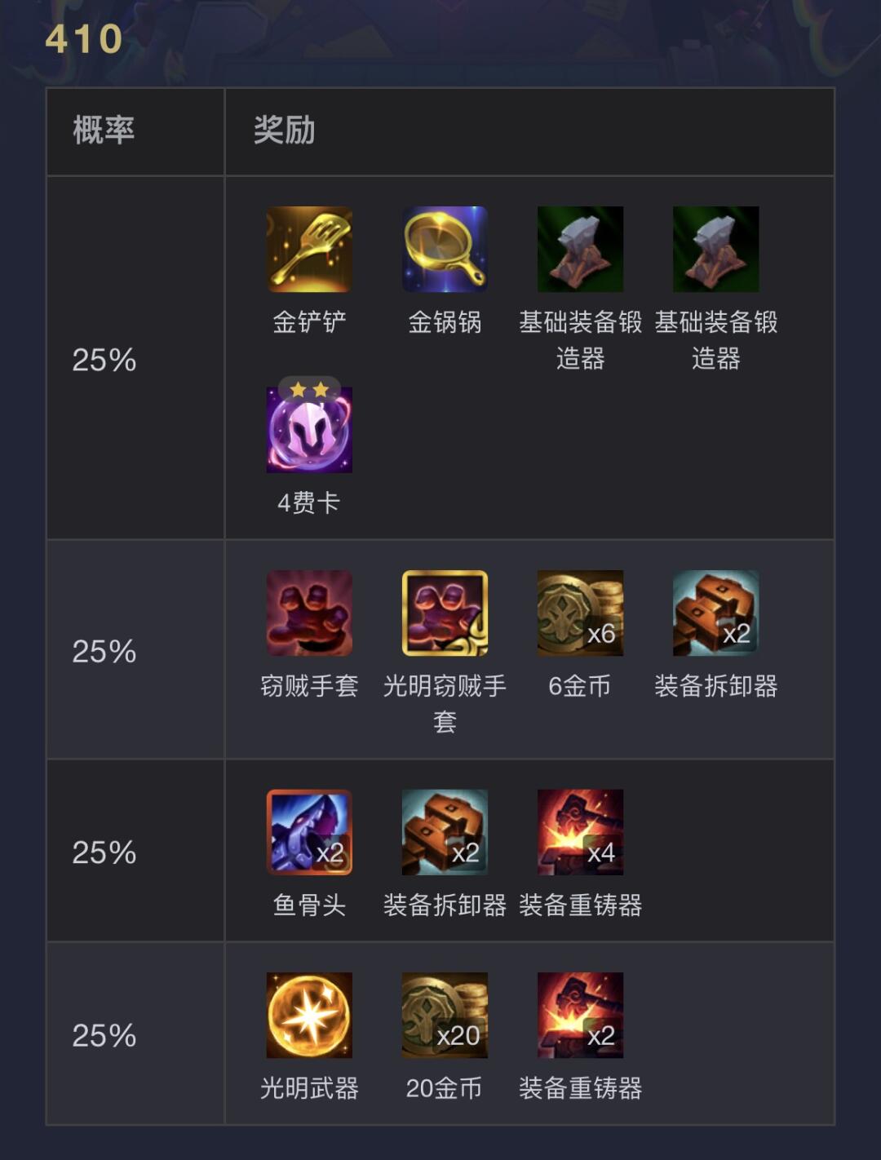
Task: Select the 光明武器 radiant orb icon
Action: (x=309, y=1015)
